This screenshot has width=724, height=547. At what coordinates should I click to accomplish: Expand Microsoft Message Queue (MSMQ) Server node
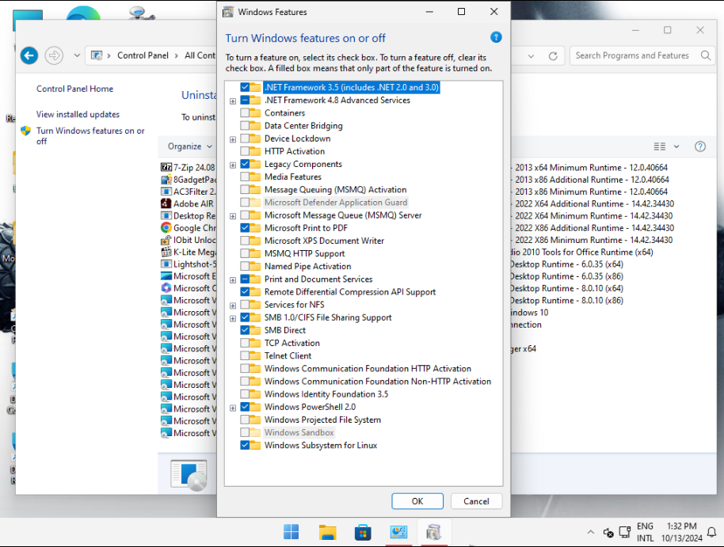233,216
